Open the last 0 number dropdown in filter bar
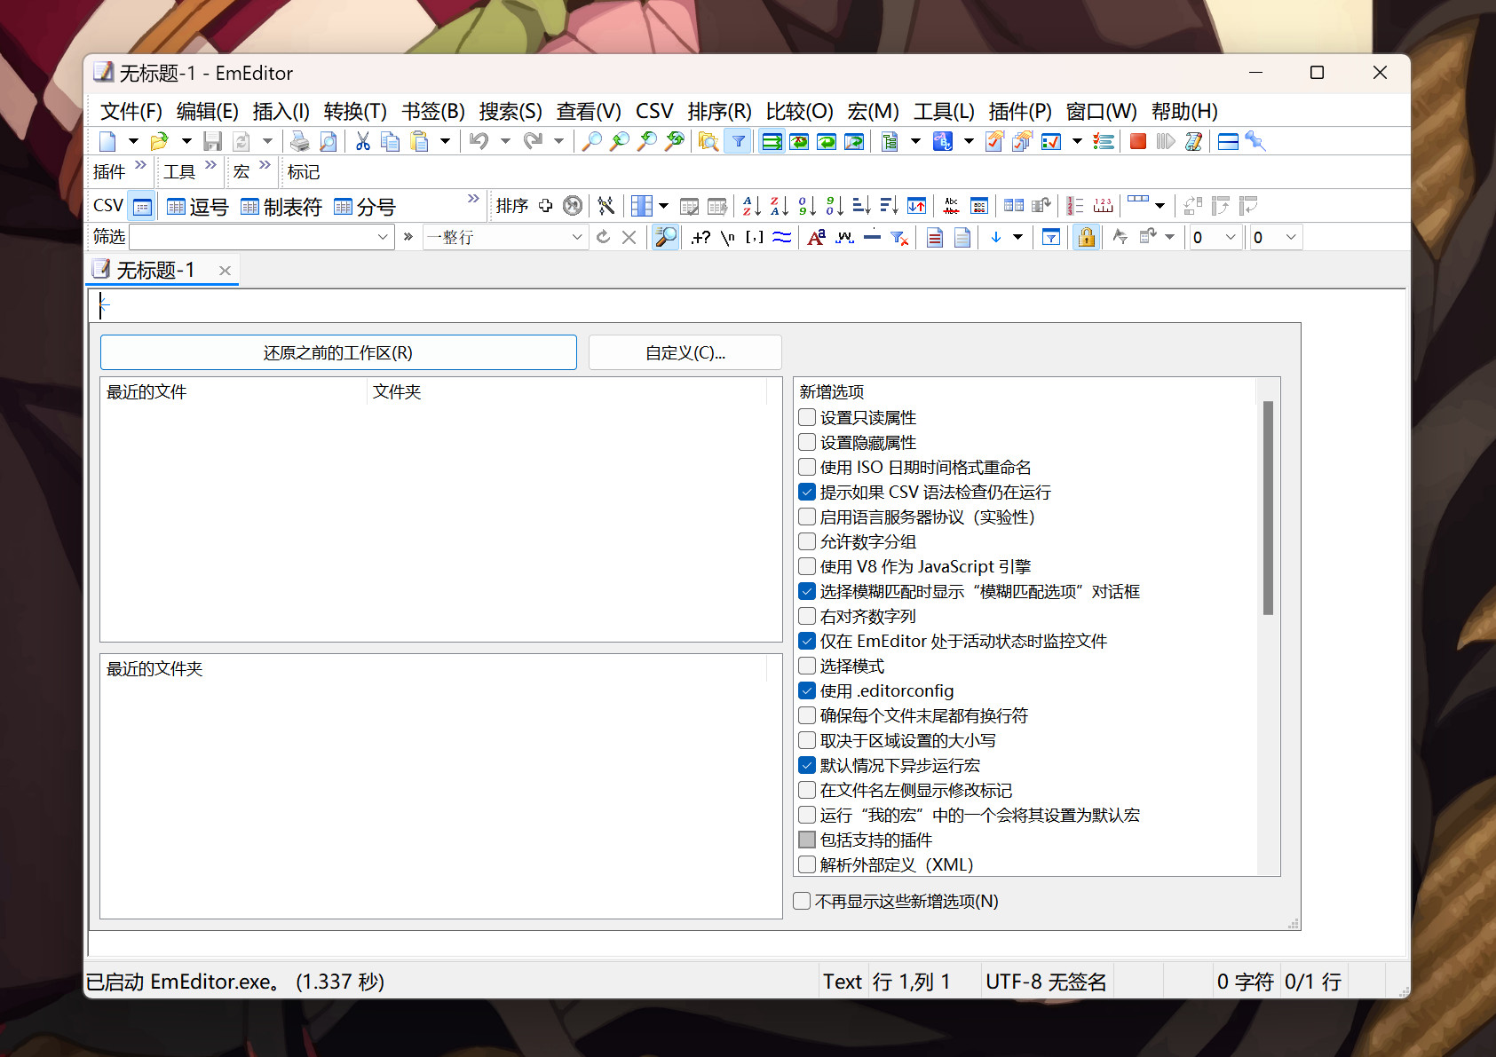Image resolution: width=1496 pixels, height=1057 pixels. coord(1291,237)
